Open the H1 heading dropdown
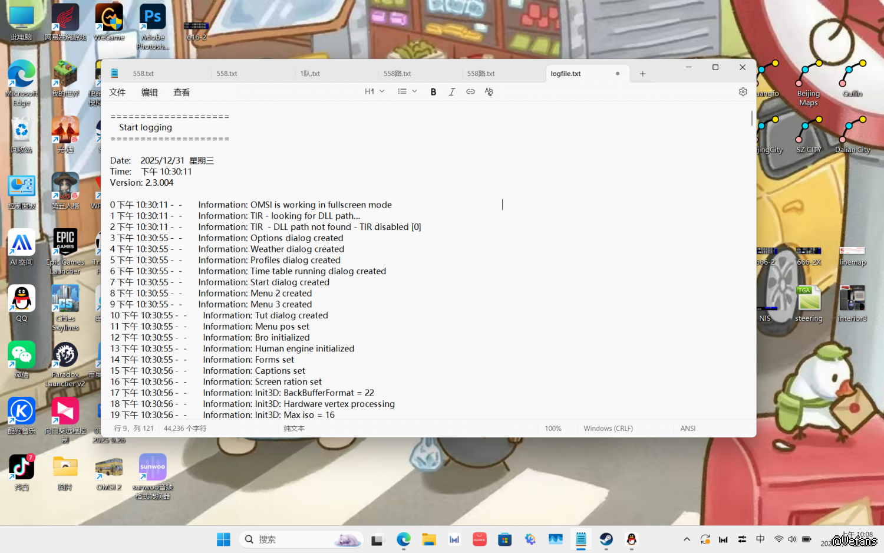The image size is (884, 553). tap(374, 92)
